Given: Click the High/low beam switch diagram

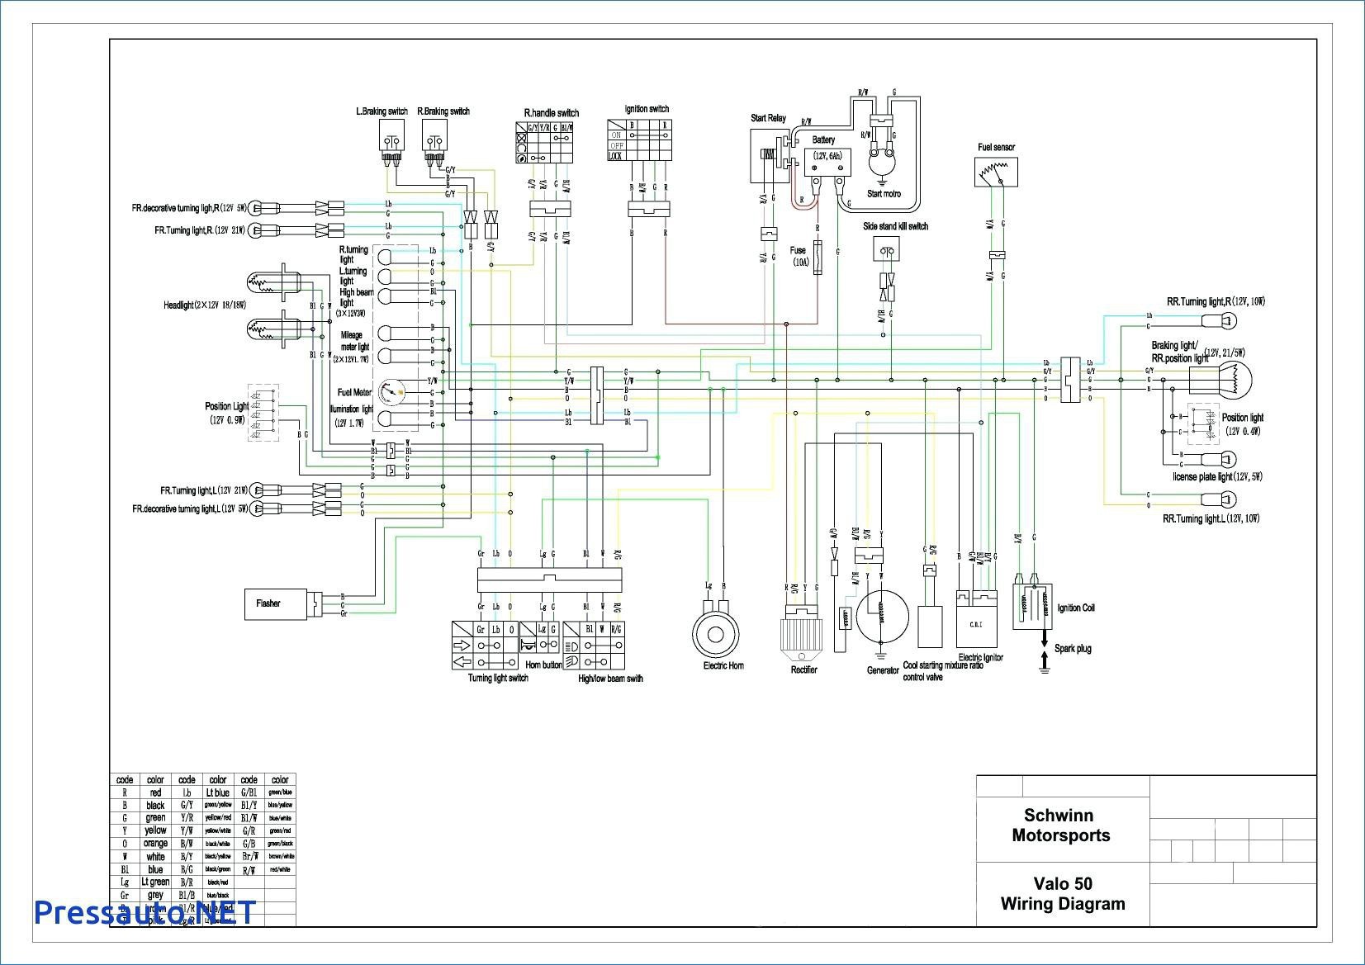Looking at the screenshot, I should (x=593, y=646).
